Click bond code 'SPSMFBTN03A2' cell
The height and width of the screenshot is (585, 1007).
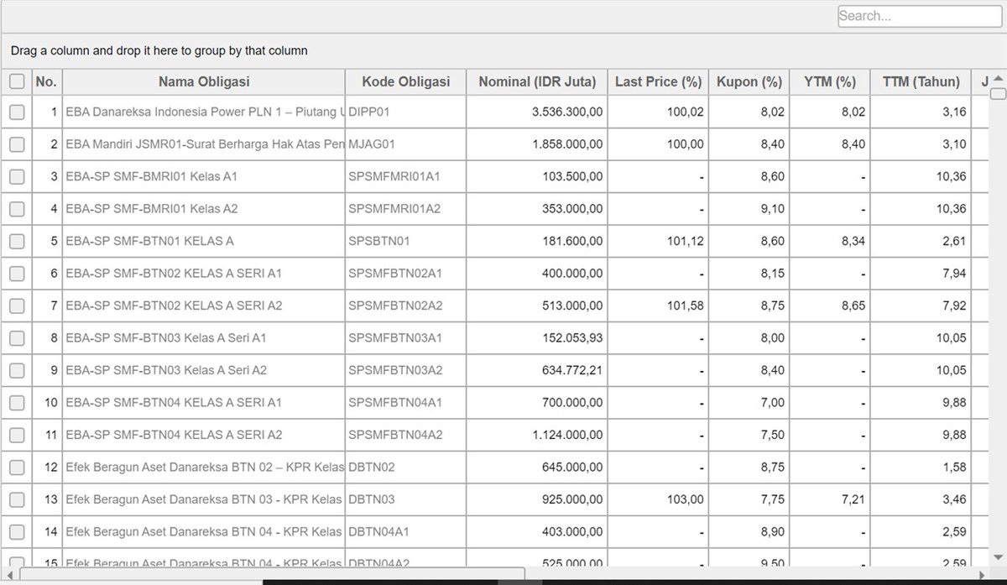tap(406, 370)
